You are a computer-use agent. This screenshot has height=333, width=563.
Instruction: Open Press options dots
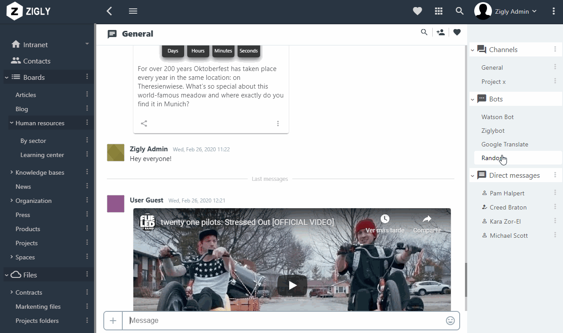[87, 215]
